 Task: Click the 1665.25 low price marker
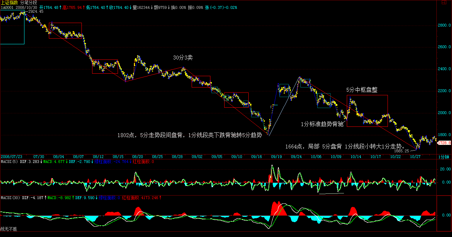[x=402, y=151]
